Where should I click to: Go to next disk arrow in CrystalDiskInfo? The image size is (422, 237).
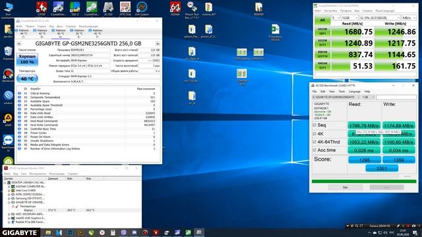(158, 43)
